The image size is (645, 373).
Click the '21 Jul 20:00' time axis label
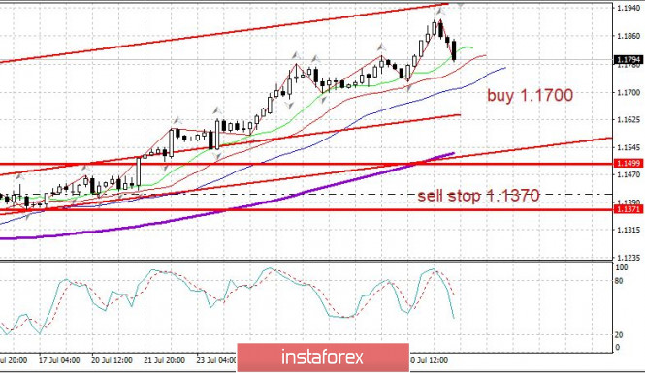point(165,360)
